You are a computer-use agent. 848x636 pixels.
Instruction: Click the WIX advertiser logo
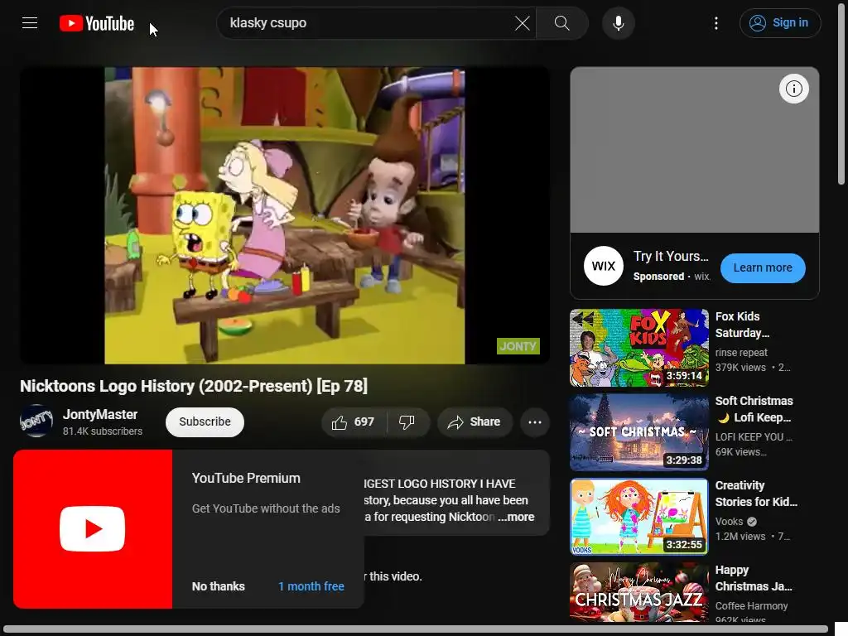[x=604, y=266]
